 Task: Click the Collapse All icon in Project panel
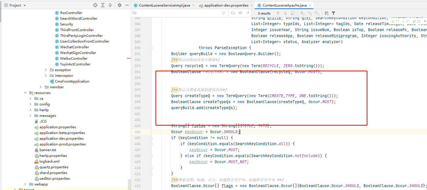coord(110,5)
